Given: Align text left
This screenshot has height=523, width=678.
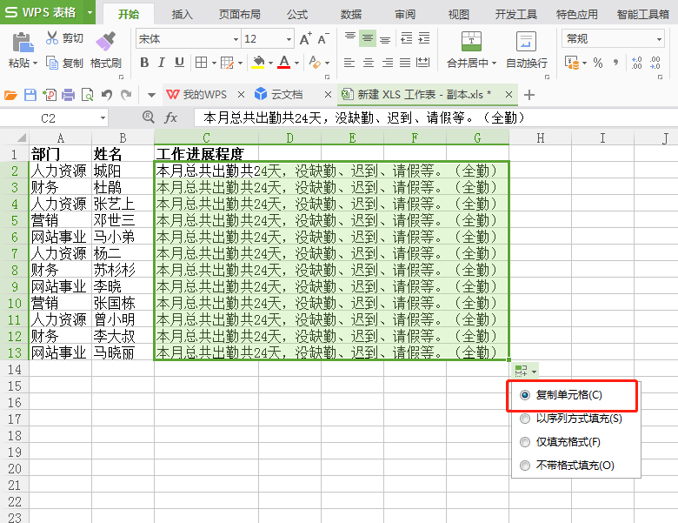Looking at the screenshot, I should click(349, 63).
